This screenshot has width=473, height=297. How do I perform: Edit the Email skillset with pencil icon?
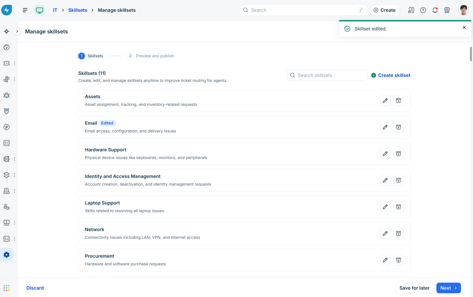click(385, 127)
